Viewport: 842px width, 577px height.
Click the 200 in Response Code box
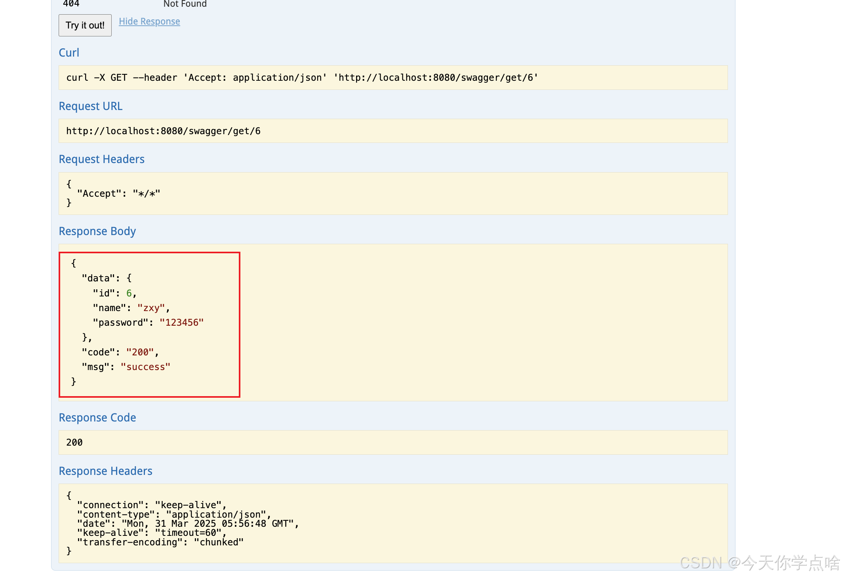pos(74,442)
